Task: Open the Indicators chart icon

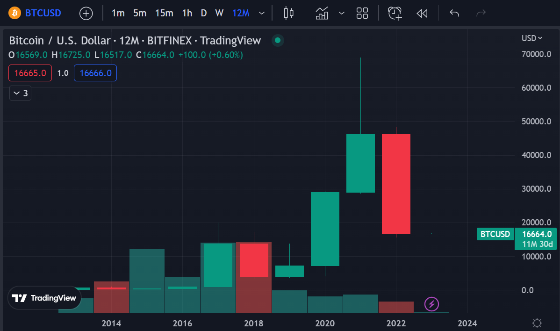Action: [322, 13]
